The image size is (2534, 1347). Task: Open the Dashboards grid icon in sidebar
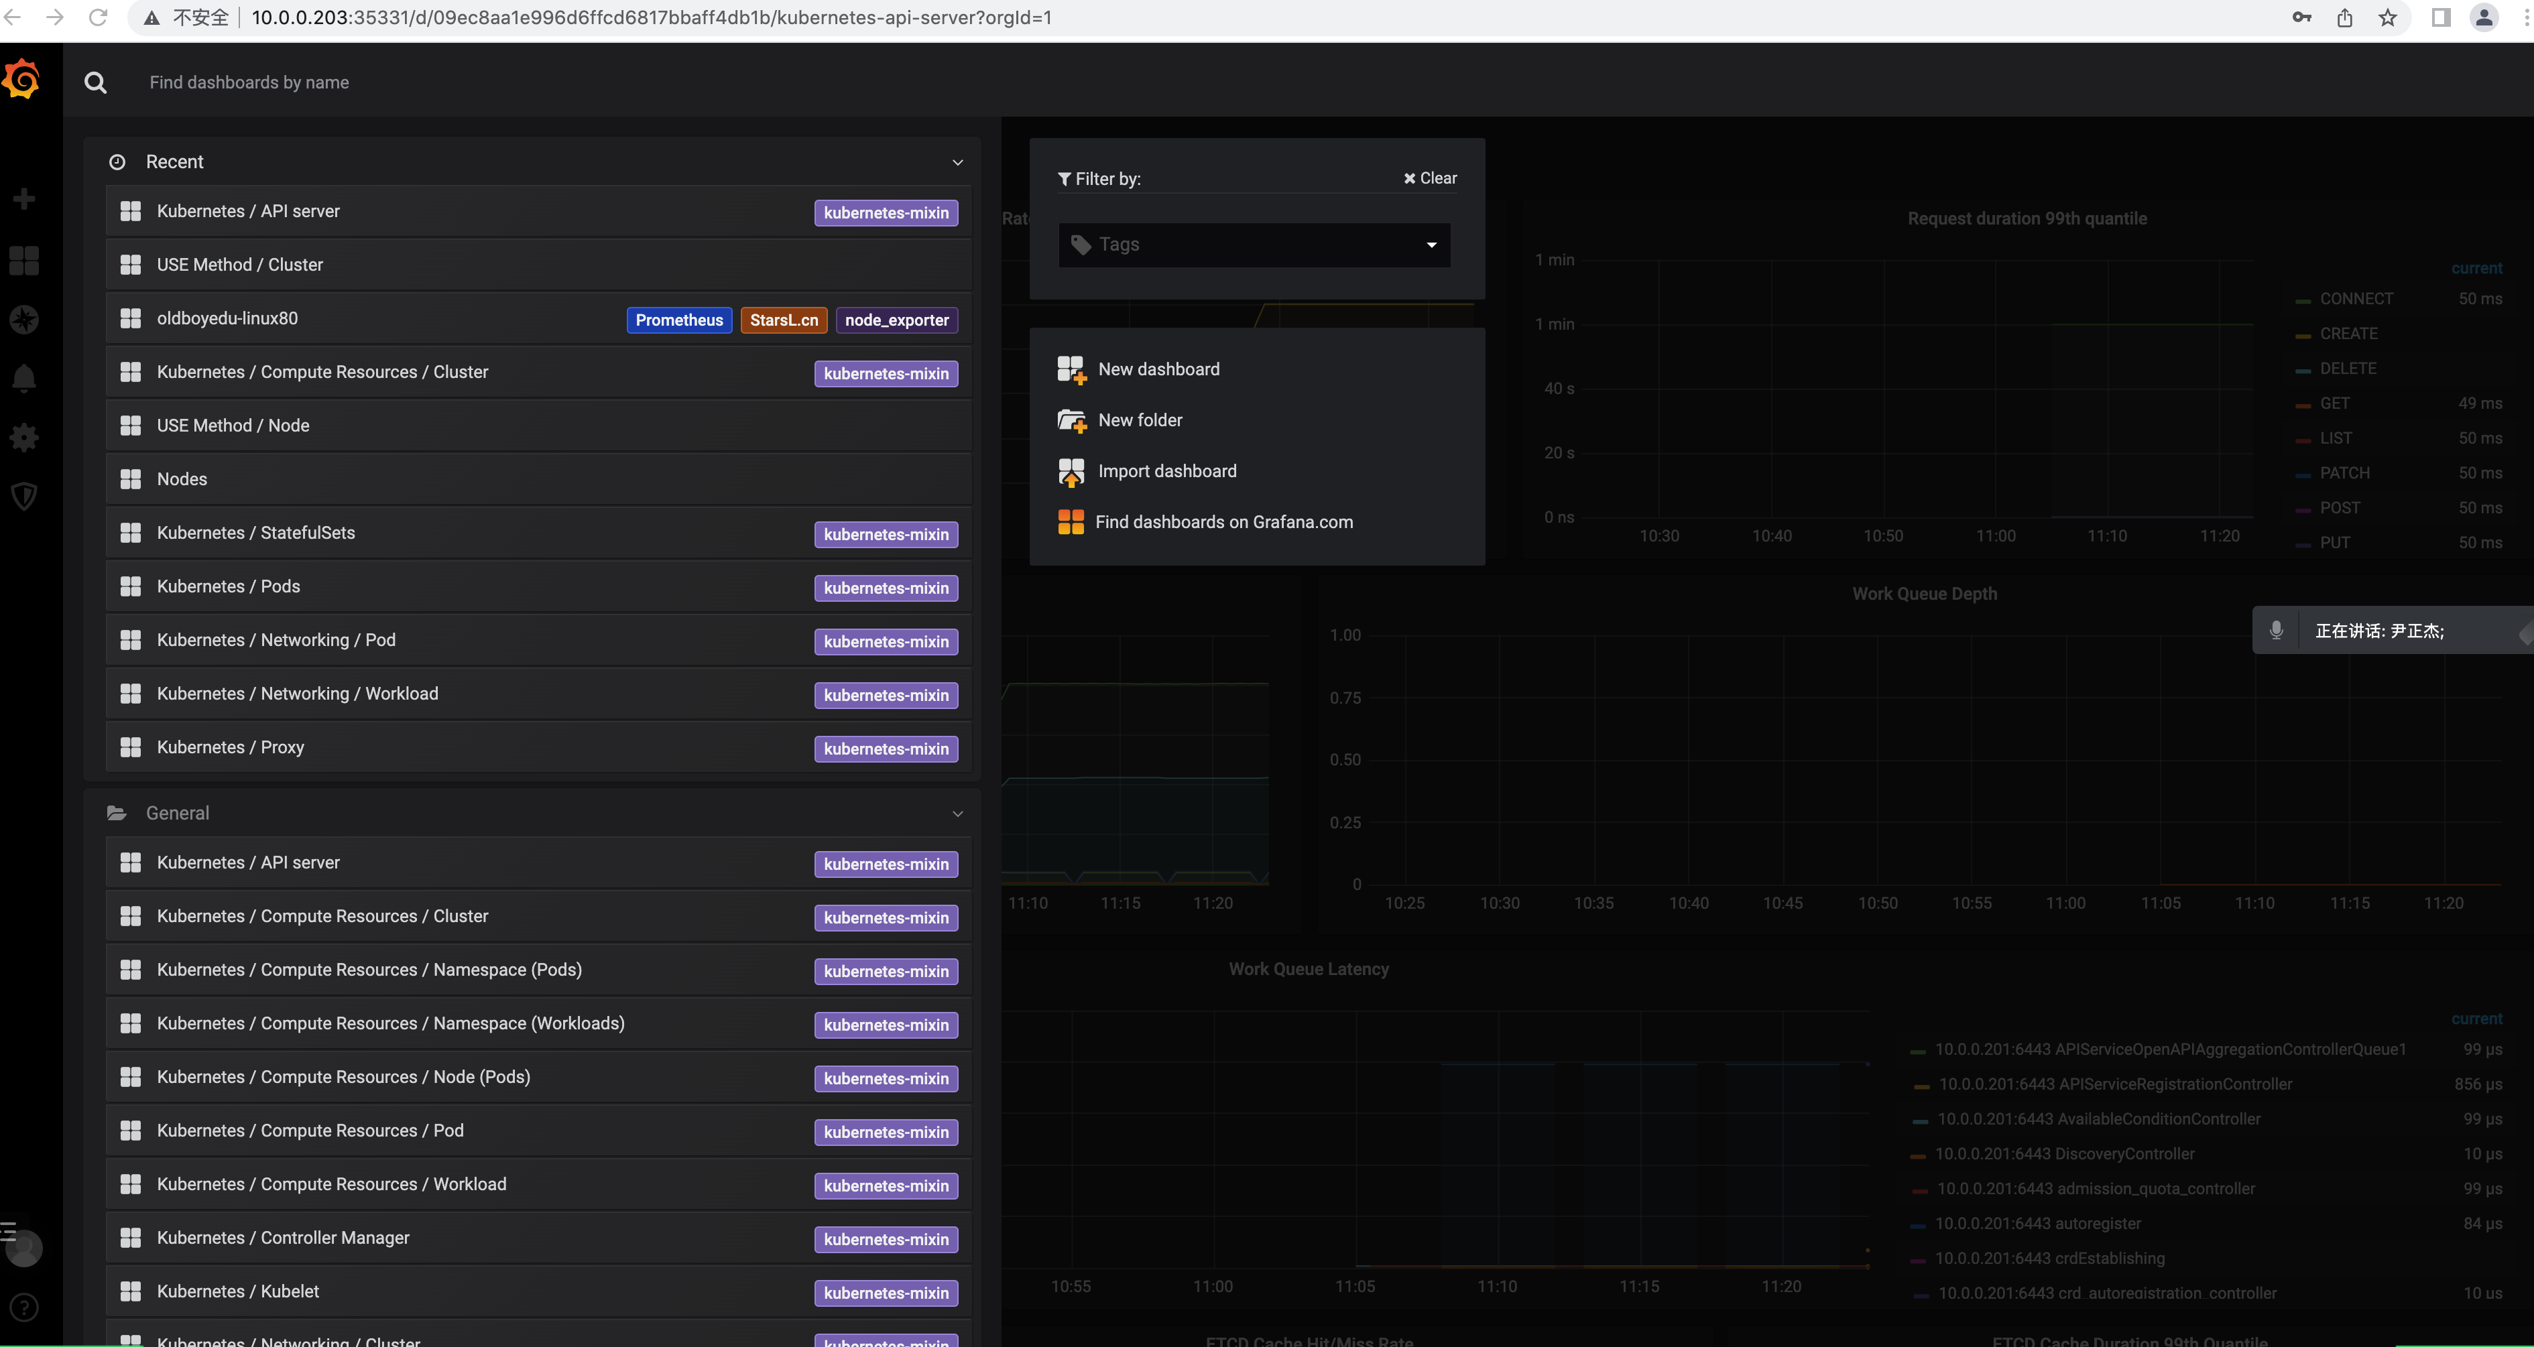23,261
